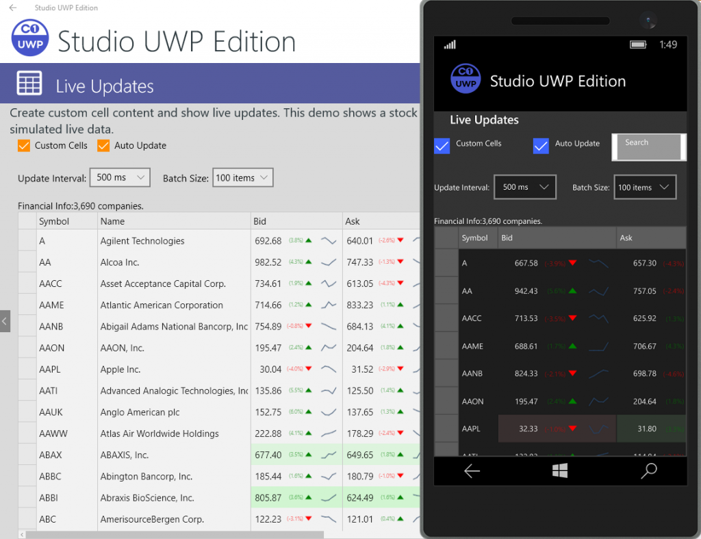This screenshot has width=701, height=539.
Task: Select the AAPL symbol cell on the phone
Action: point(479,429)
